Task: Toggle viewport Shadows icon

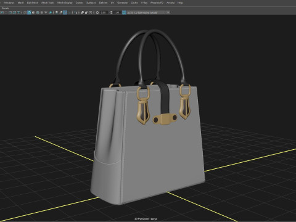Action: point(51,12)
